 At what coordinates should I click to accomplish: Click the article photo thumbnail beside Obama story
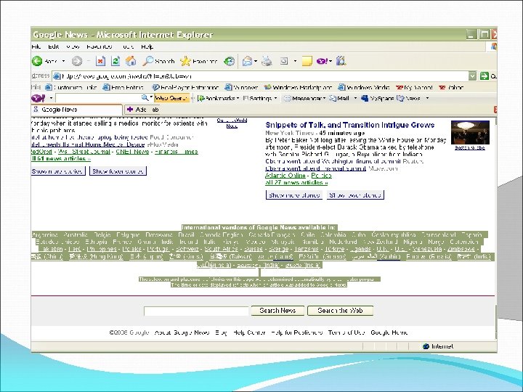pos(470,132)
